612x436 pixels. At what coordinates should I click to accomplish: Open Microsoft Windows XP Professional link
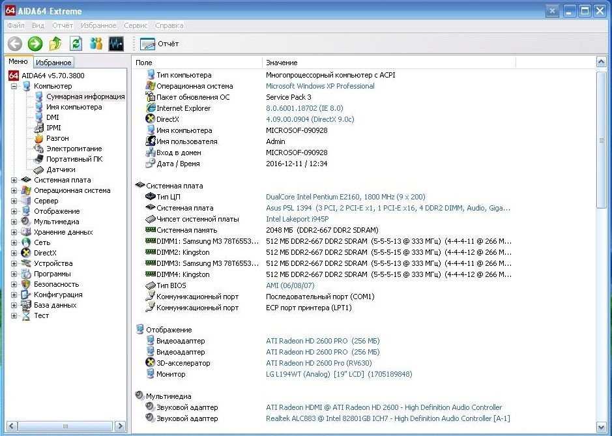click(x=320, y=86)
